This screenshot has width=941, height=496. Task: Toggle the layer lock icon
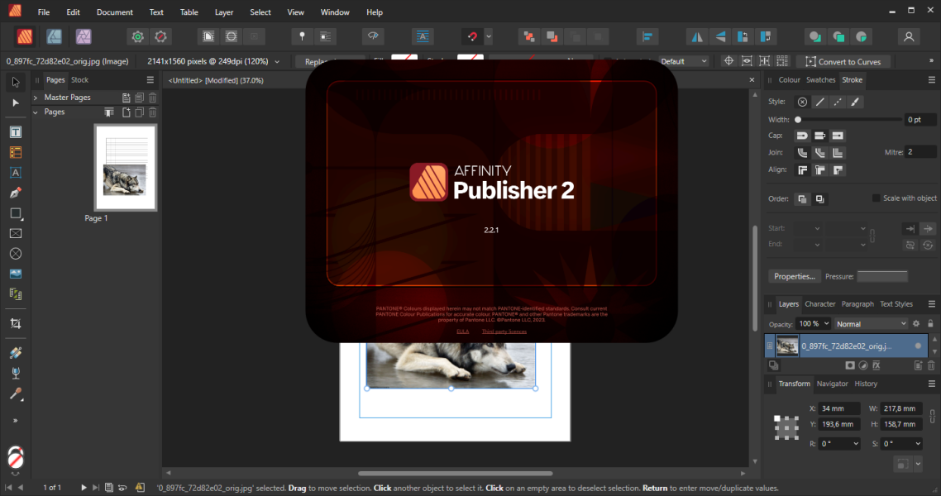point(931,324)
